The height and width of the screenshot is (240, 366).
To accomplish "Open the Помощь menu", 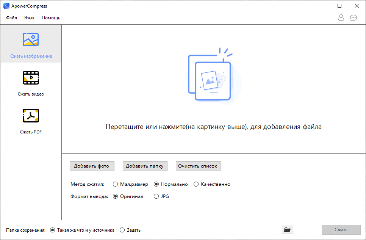I will tap(51, 18).
